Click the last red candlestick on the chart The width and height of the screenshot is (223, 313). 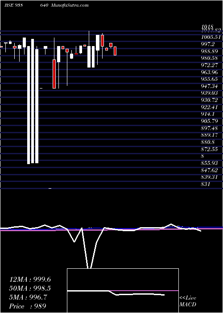(x=115, y=51)
